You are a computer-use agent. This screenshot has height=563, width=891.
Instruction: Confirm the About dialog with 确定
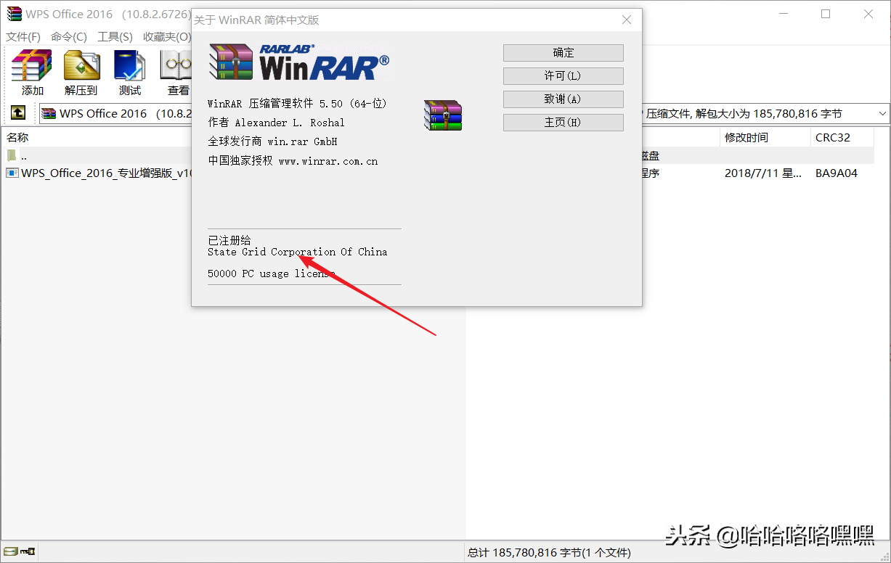point(563,52)
